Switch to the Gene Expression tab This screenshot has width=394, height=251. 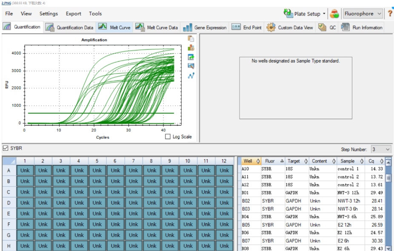205,27
